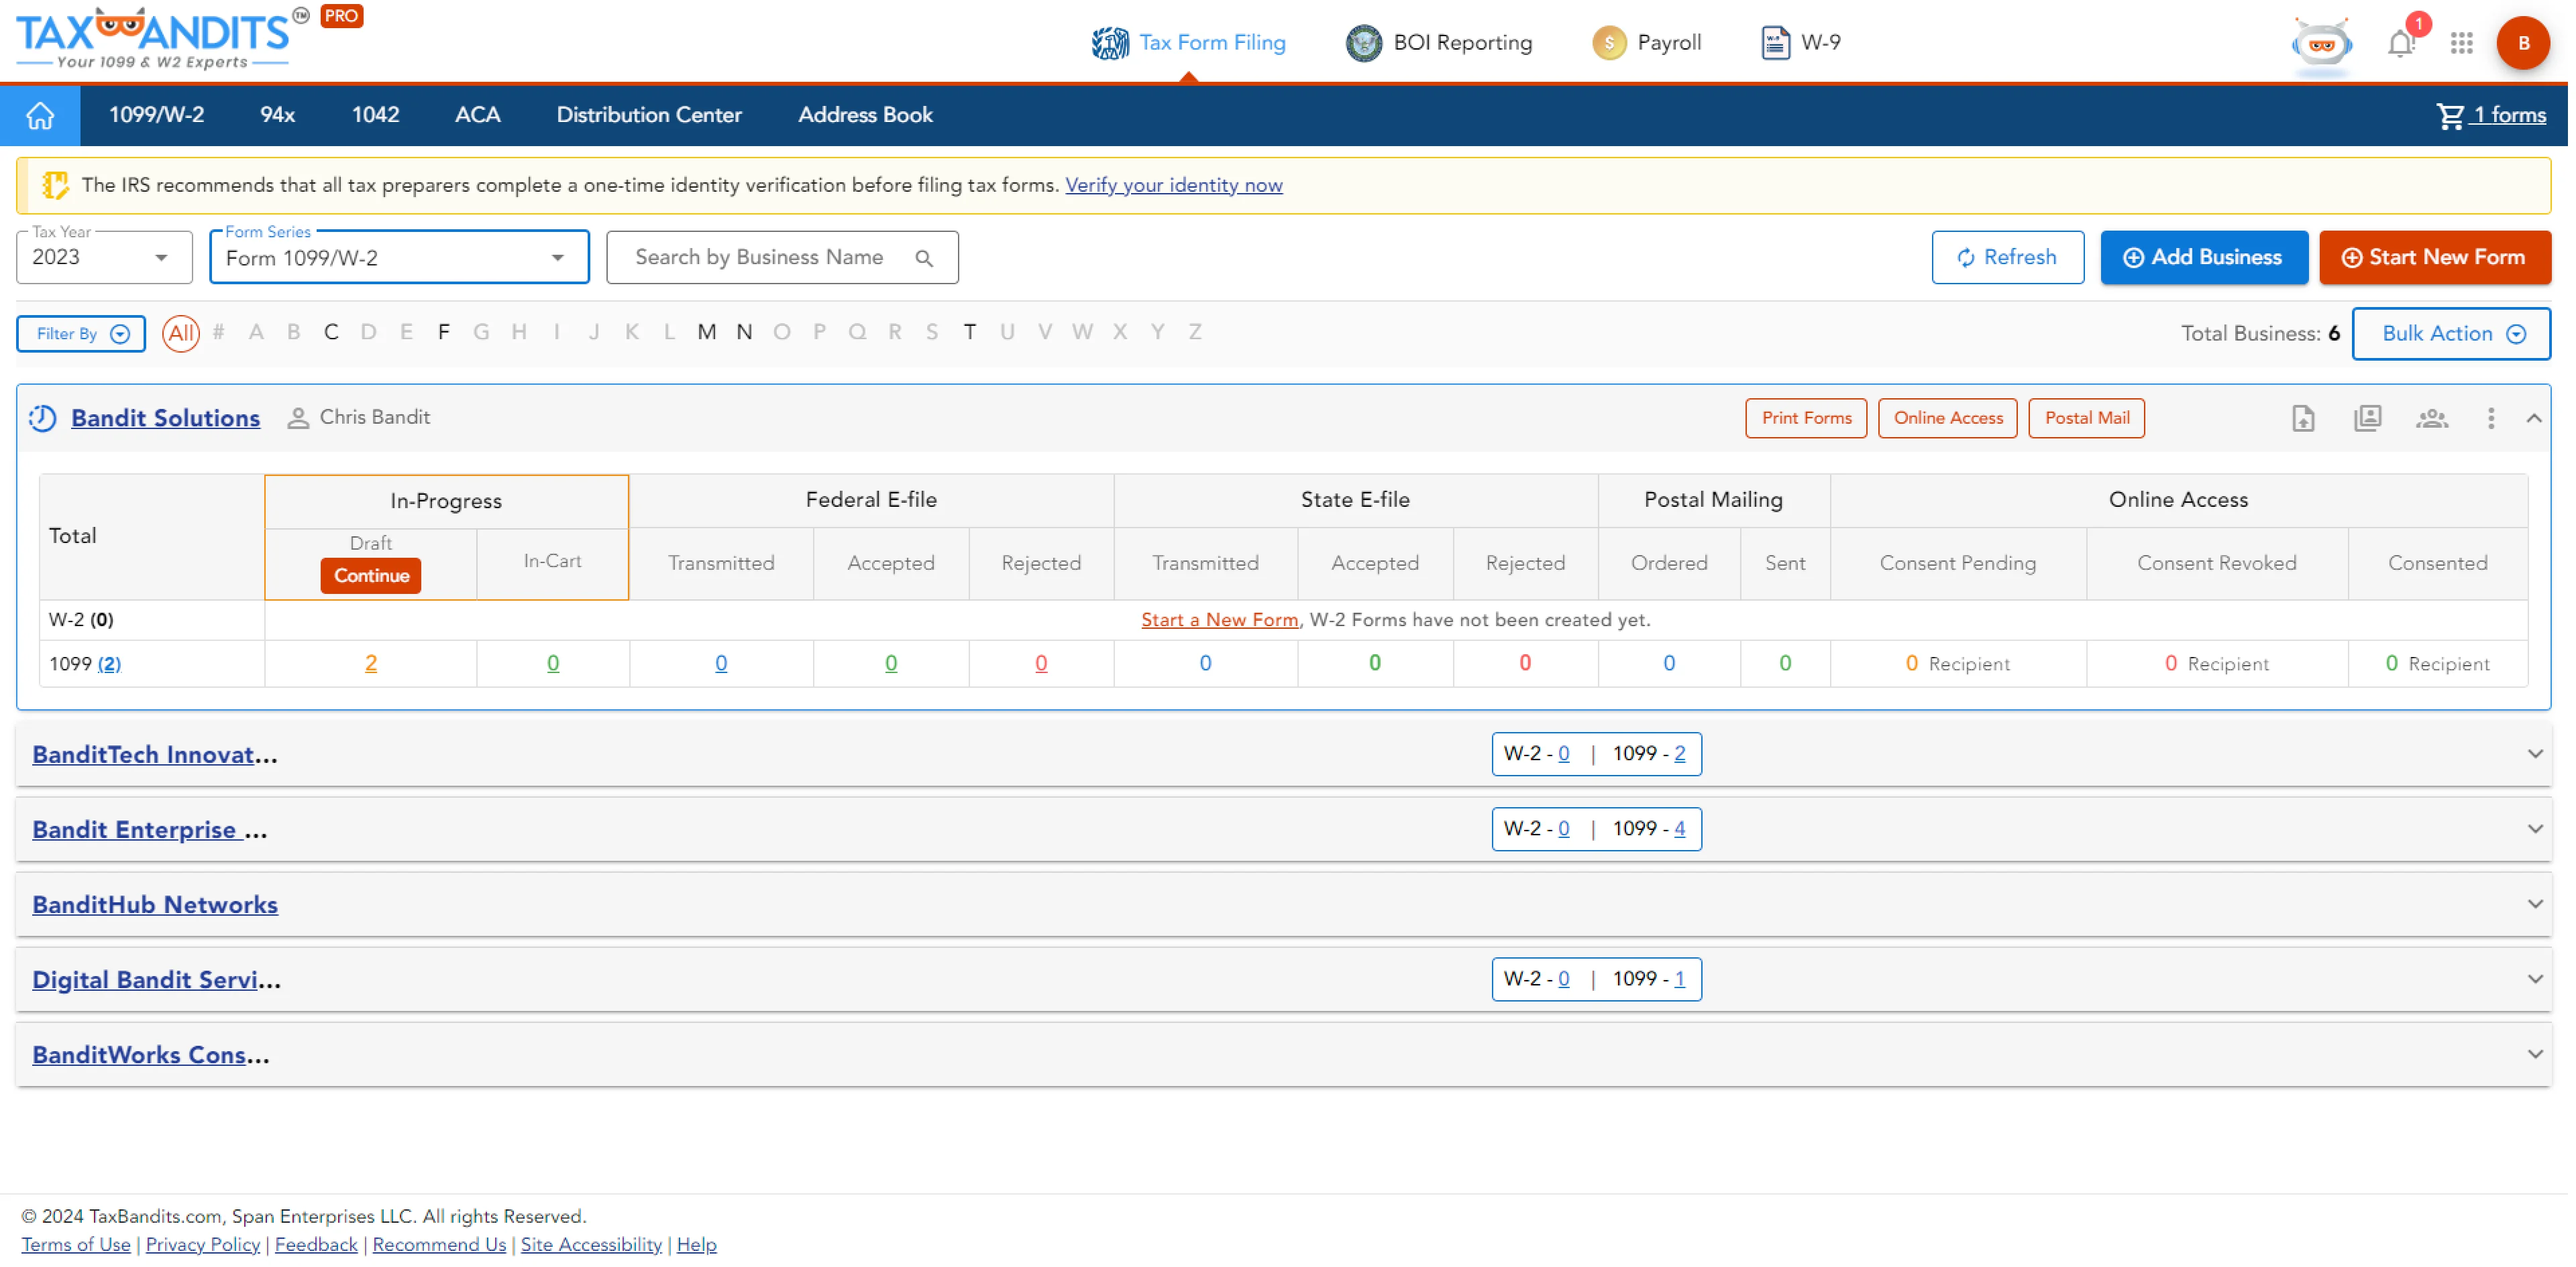The height and width of the screenshot is (1267, 2576).
Task: Open Terms of Use footer link
Action: [x=75, y=1244]
